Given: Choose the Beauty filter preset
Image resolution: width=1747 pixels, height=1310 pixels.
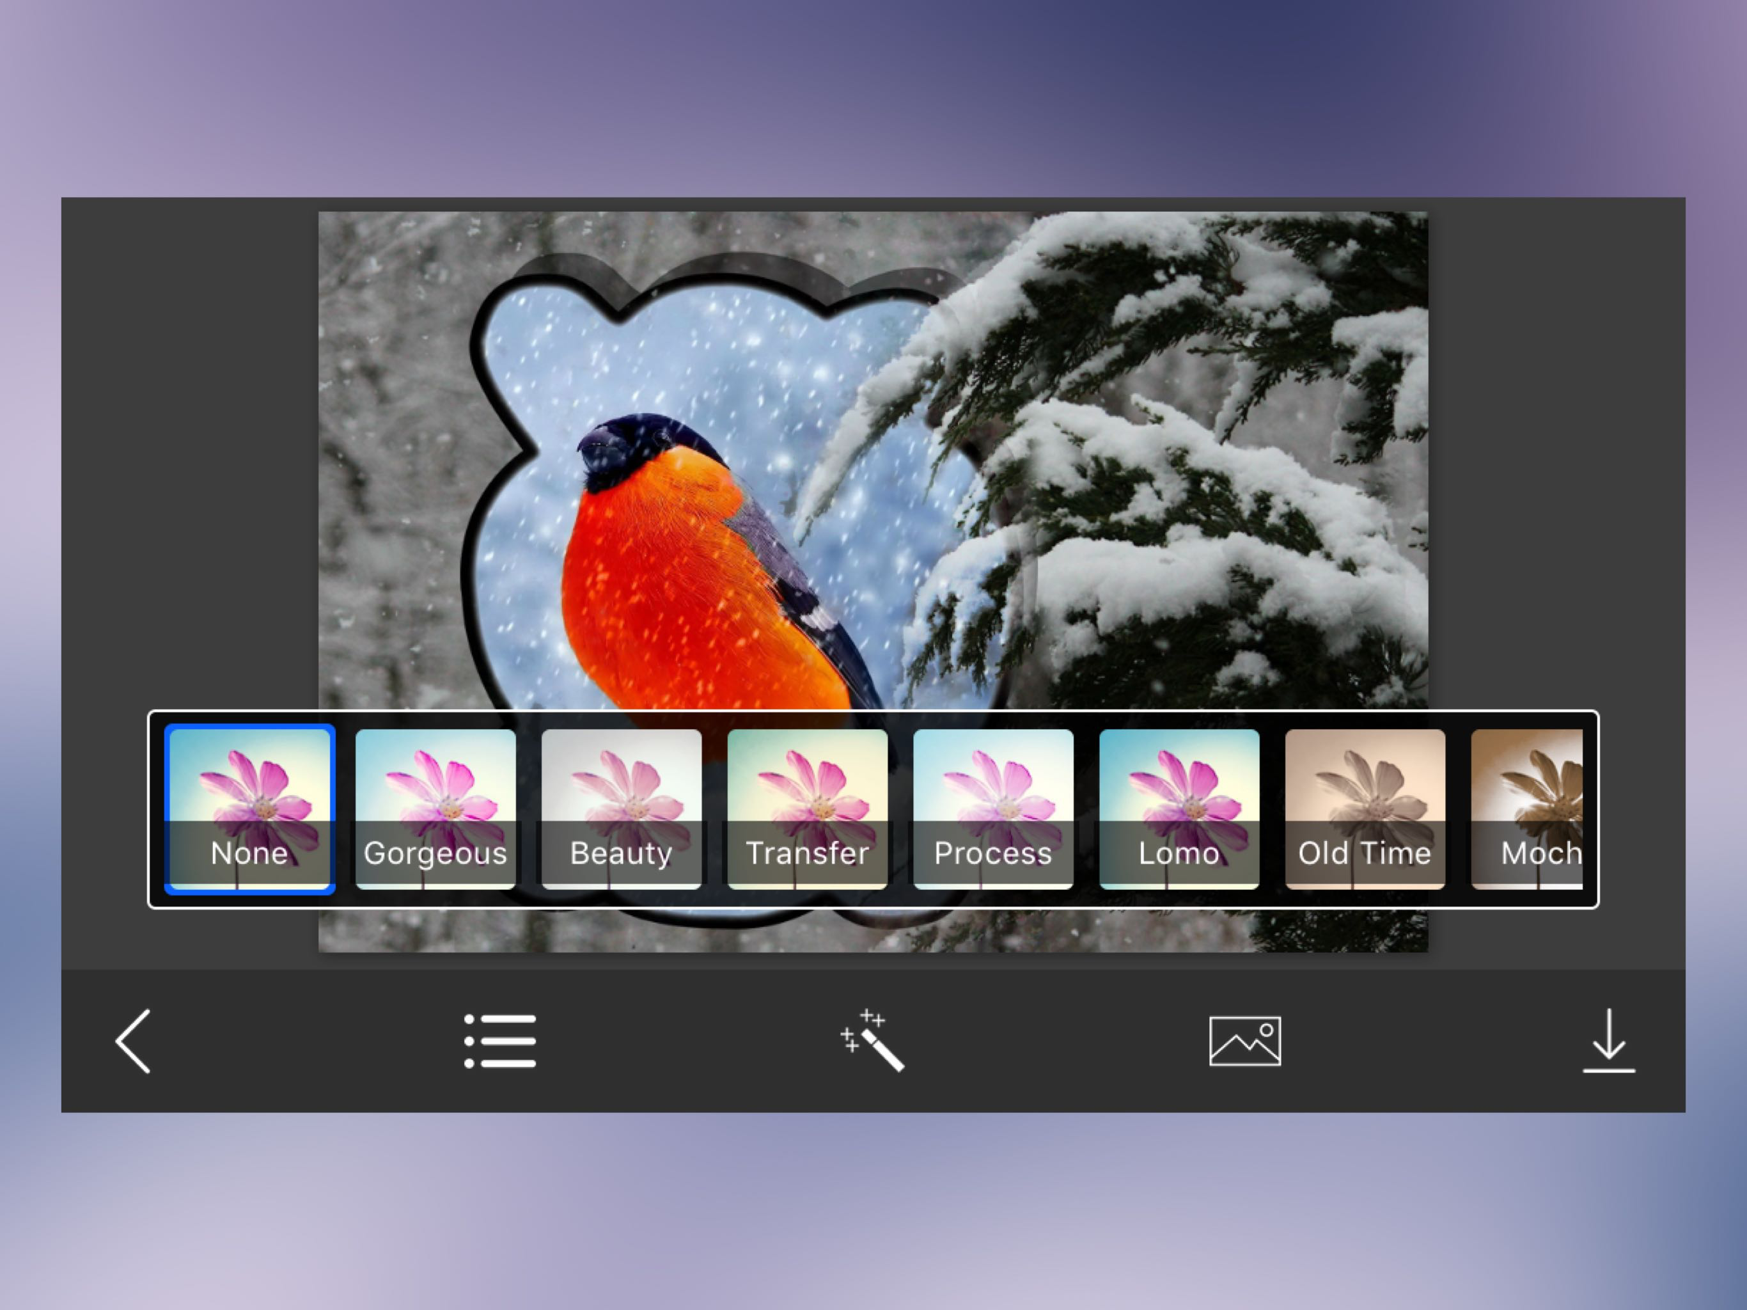Looking at the screenshot, I should point(622,809).
